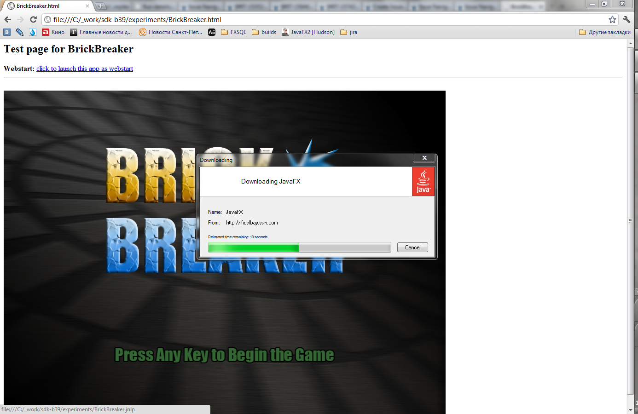
Task: Open the Кино bookmark
Action: pos(53,32)
